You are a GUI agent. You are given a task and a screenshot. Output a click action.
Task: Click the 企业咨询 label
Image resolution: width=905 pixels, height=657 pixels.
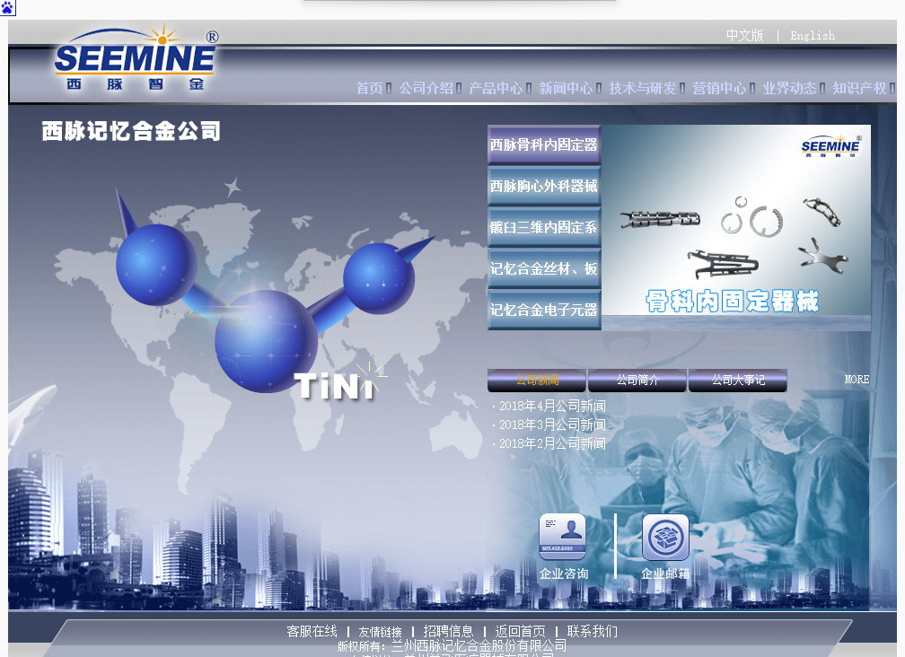[x=564, y=574]
